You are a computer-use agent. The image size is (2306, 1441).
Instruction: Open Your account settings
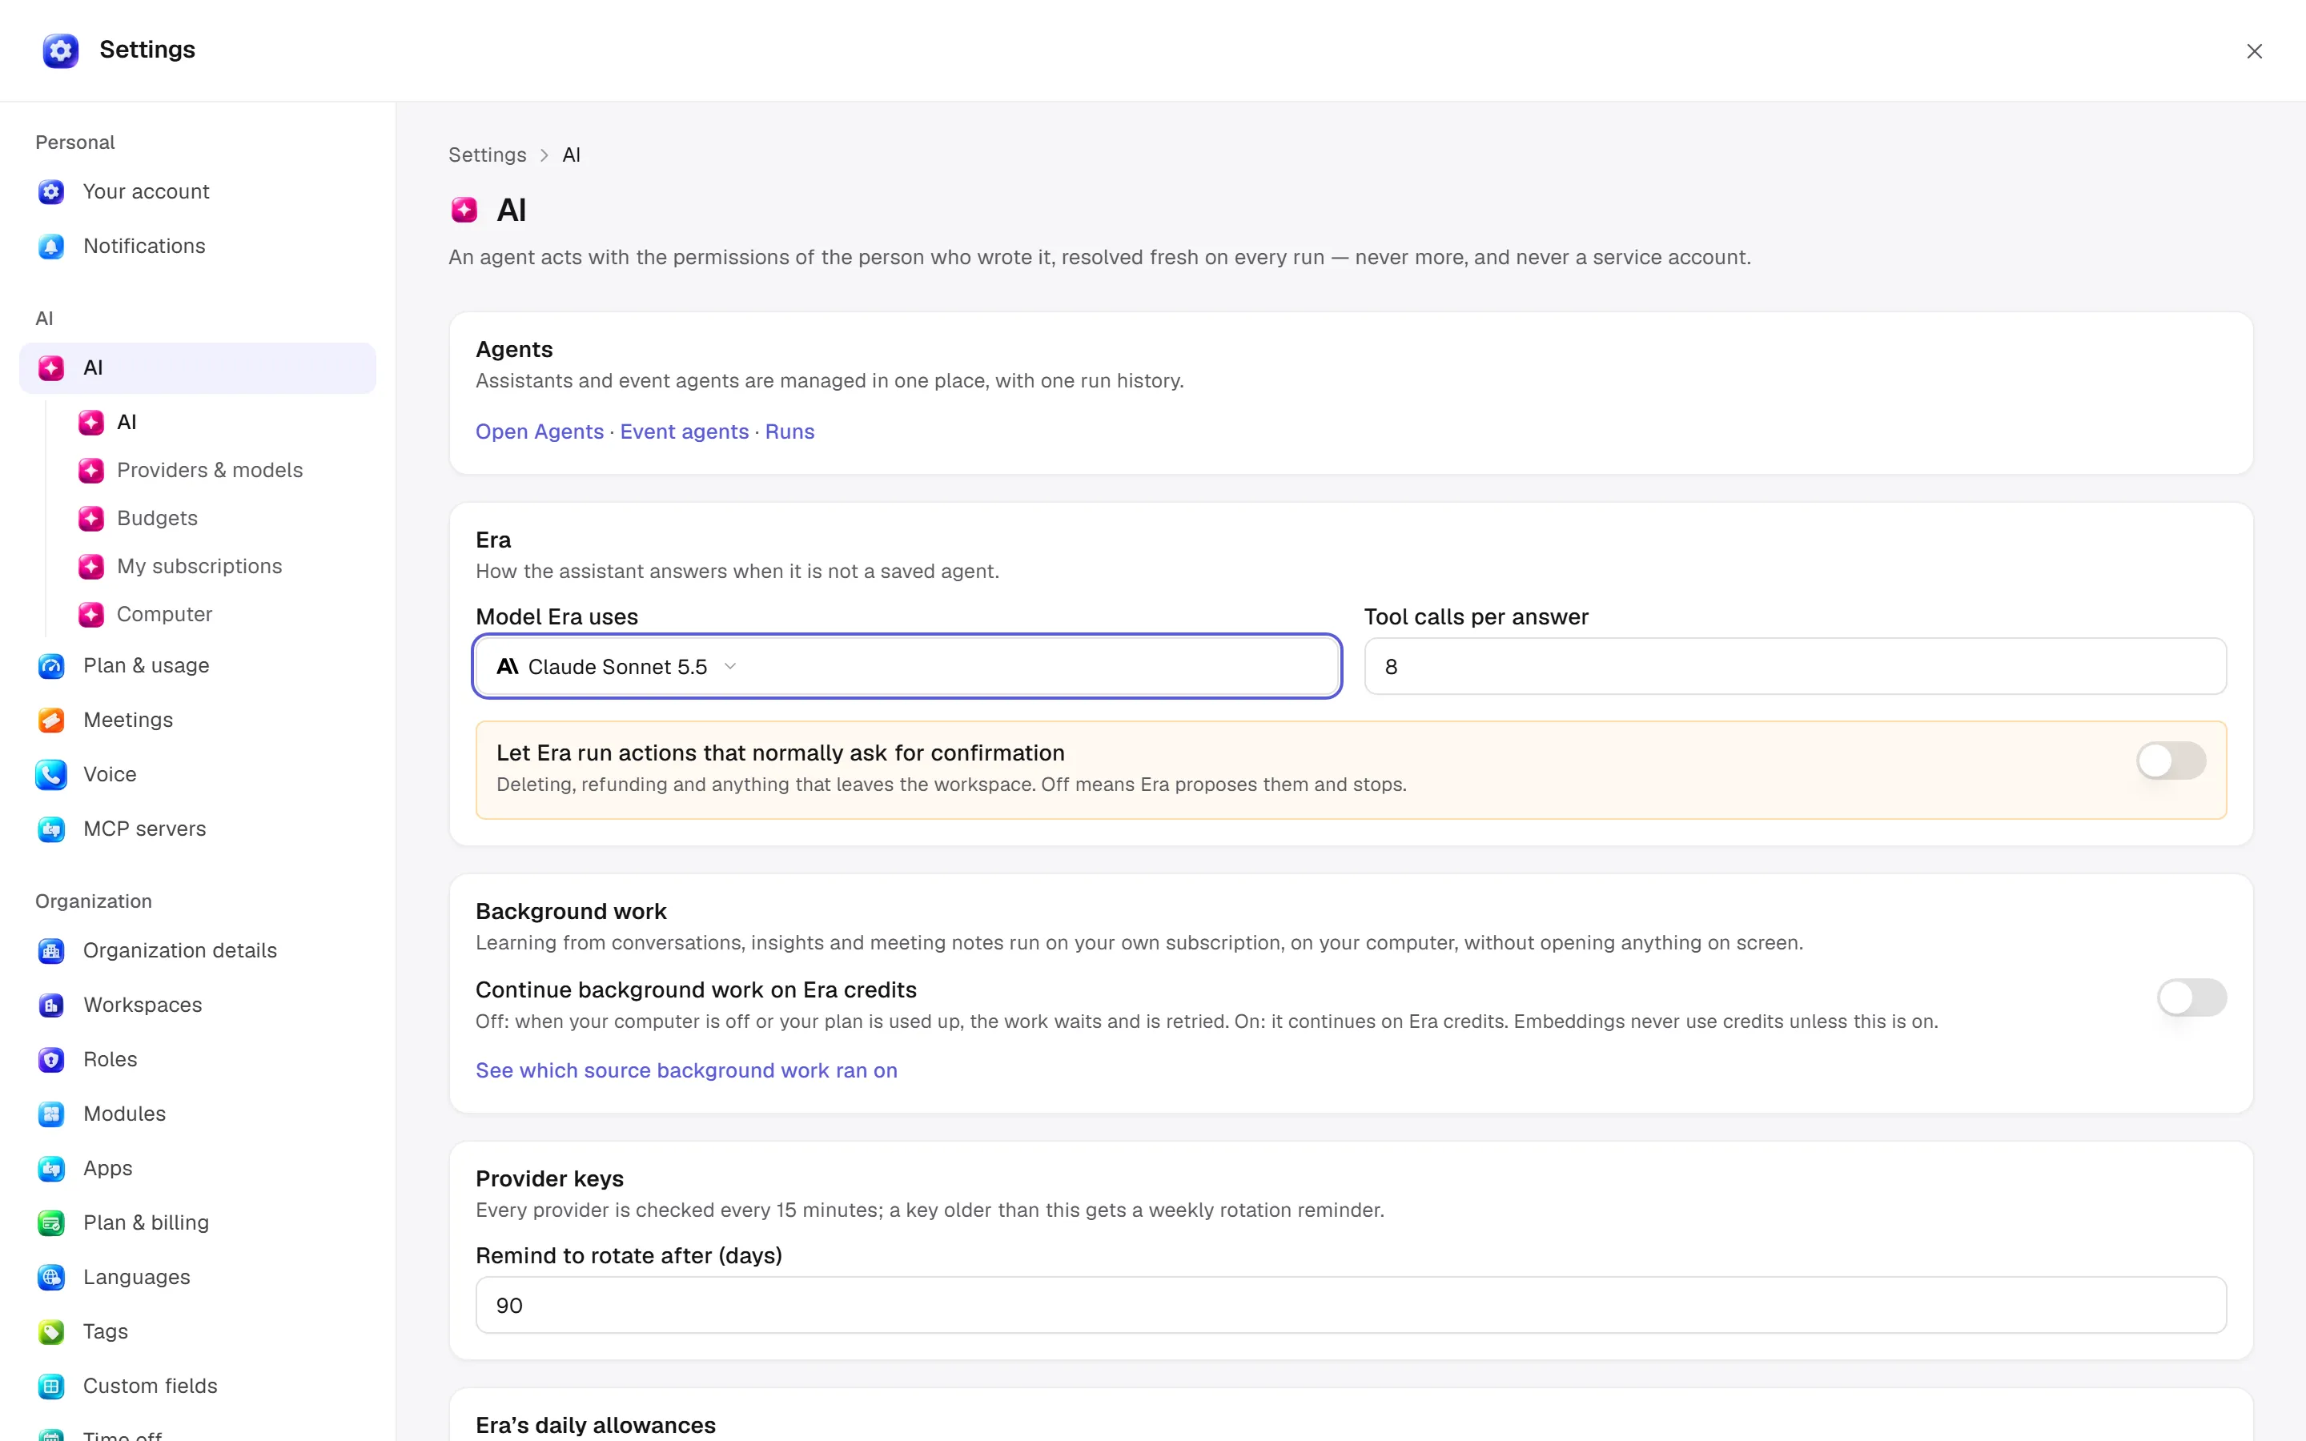(197, 191)
